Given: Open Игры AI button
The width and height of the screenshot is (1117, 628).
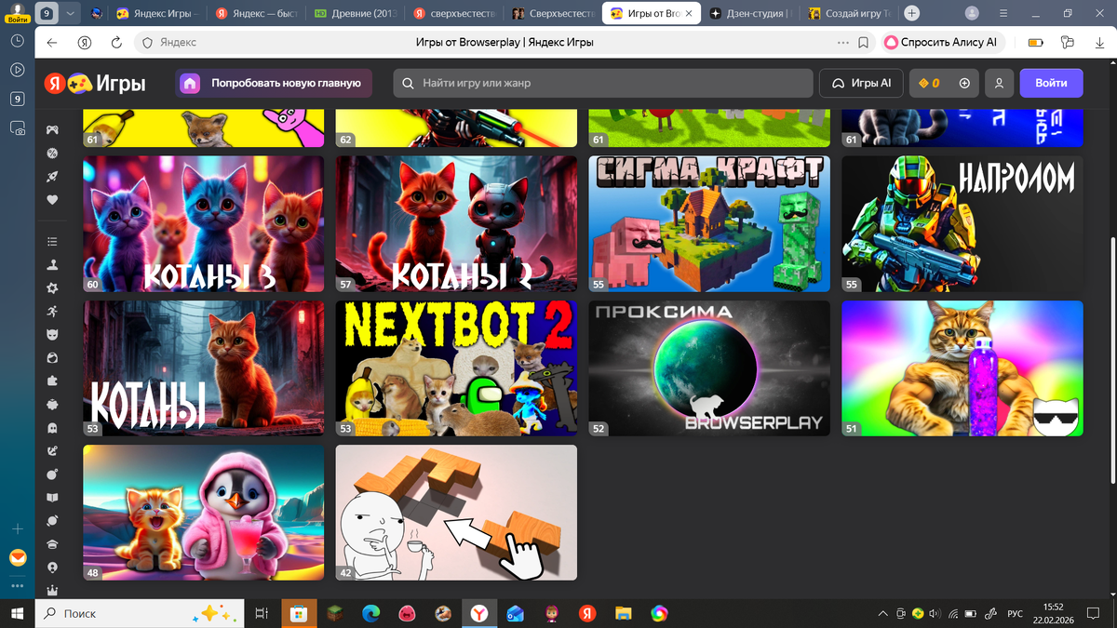Looking at the screenshot, I should [861, 83].
